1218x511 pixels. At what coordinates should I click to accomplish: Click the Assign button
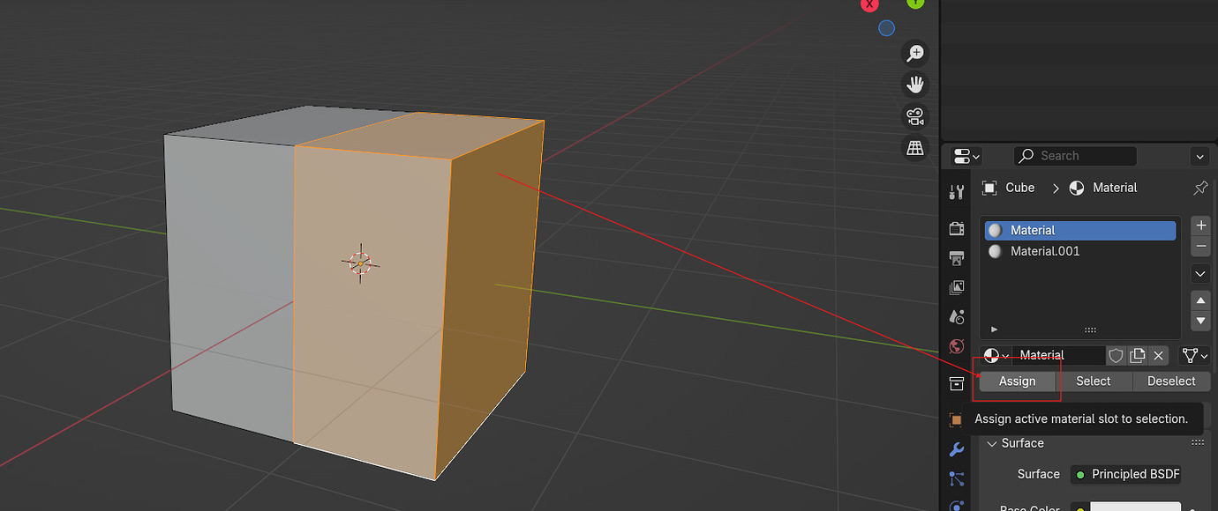point(1016,381)
